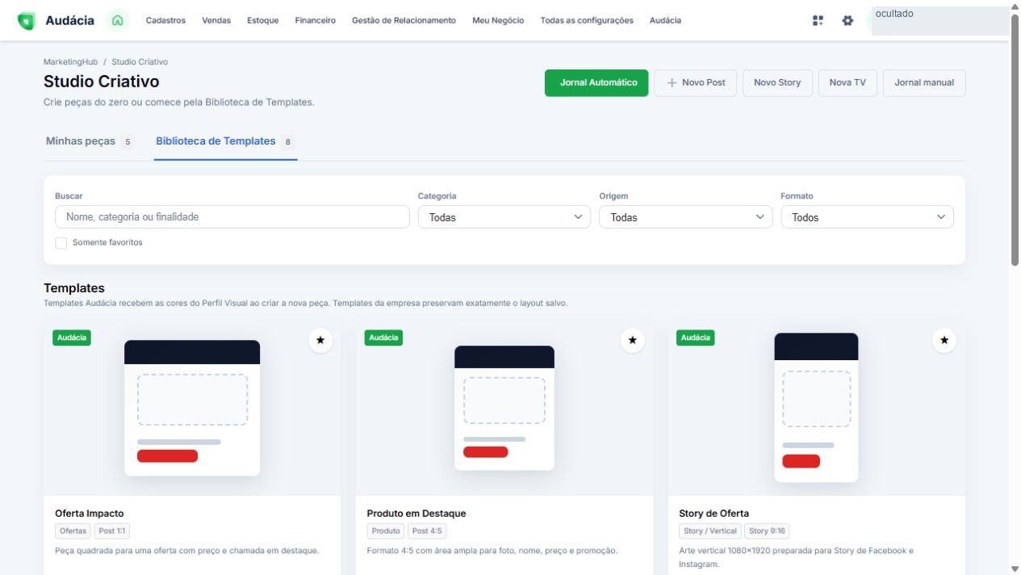Viewport: 1021px width, 575px height.
Task: Open the settings gear icon
Action: 847,20
